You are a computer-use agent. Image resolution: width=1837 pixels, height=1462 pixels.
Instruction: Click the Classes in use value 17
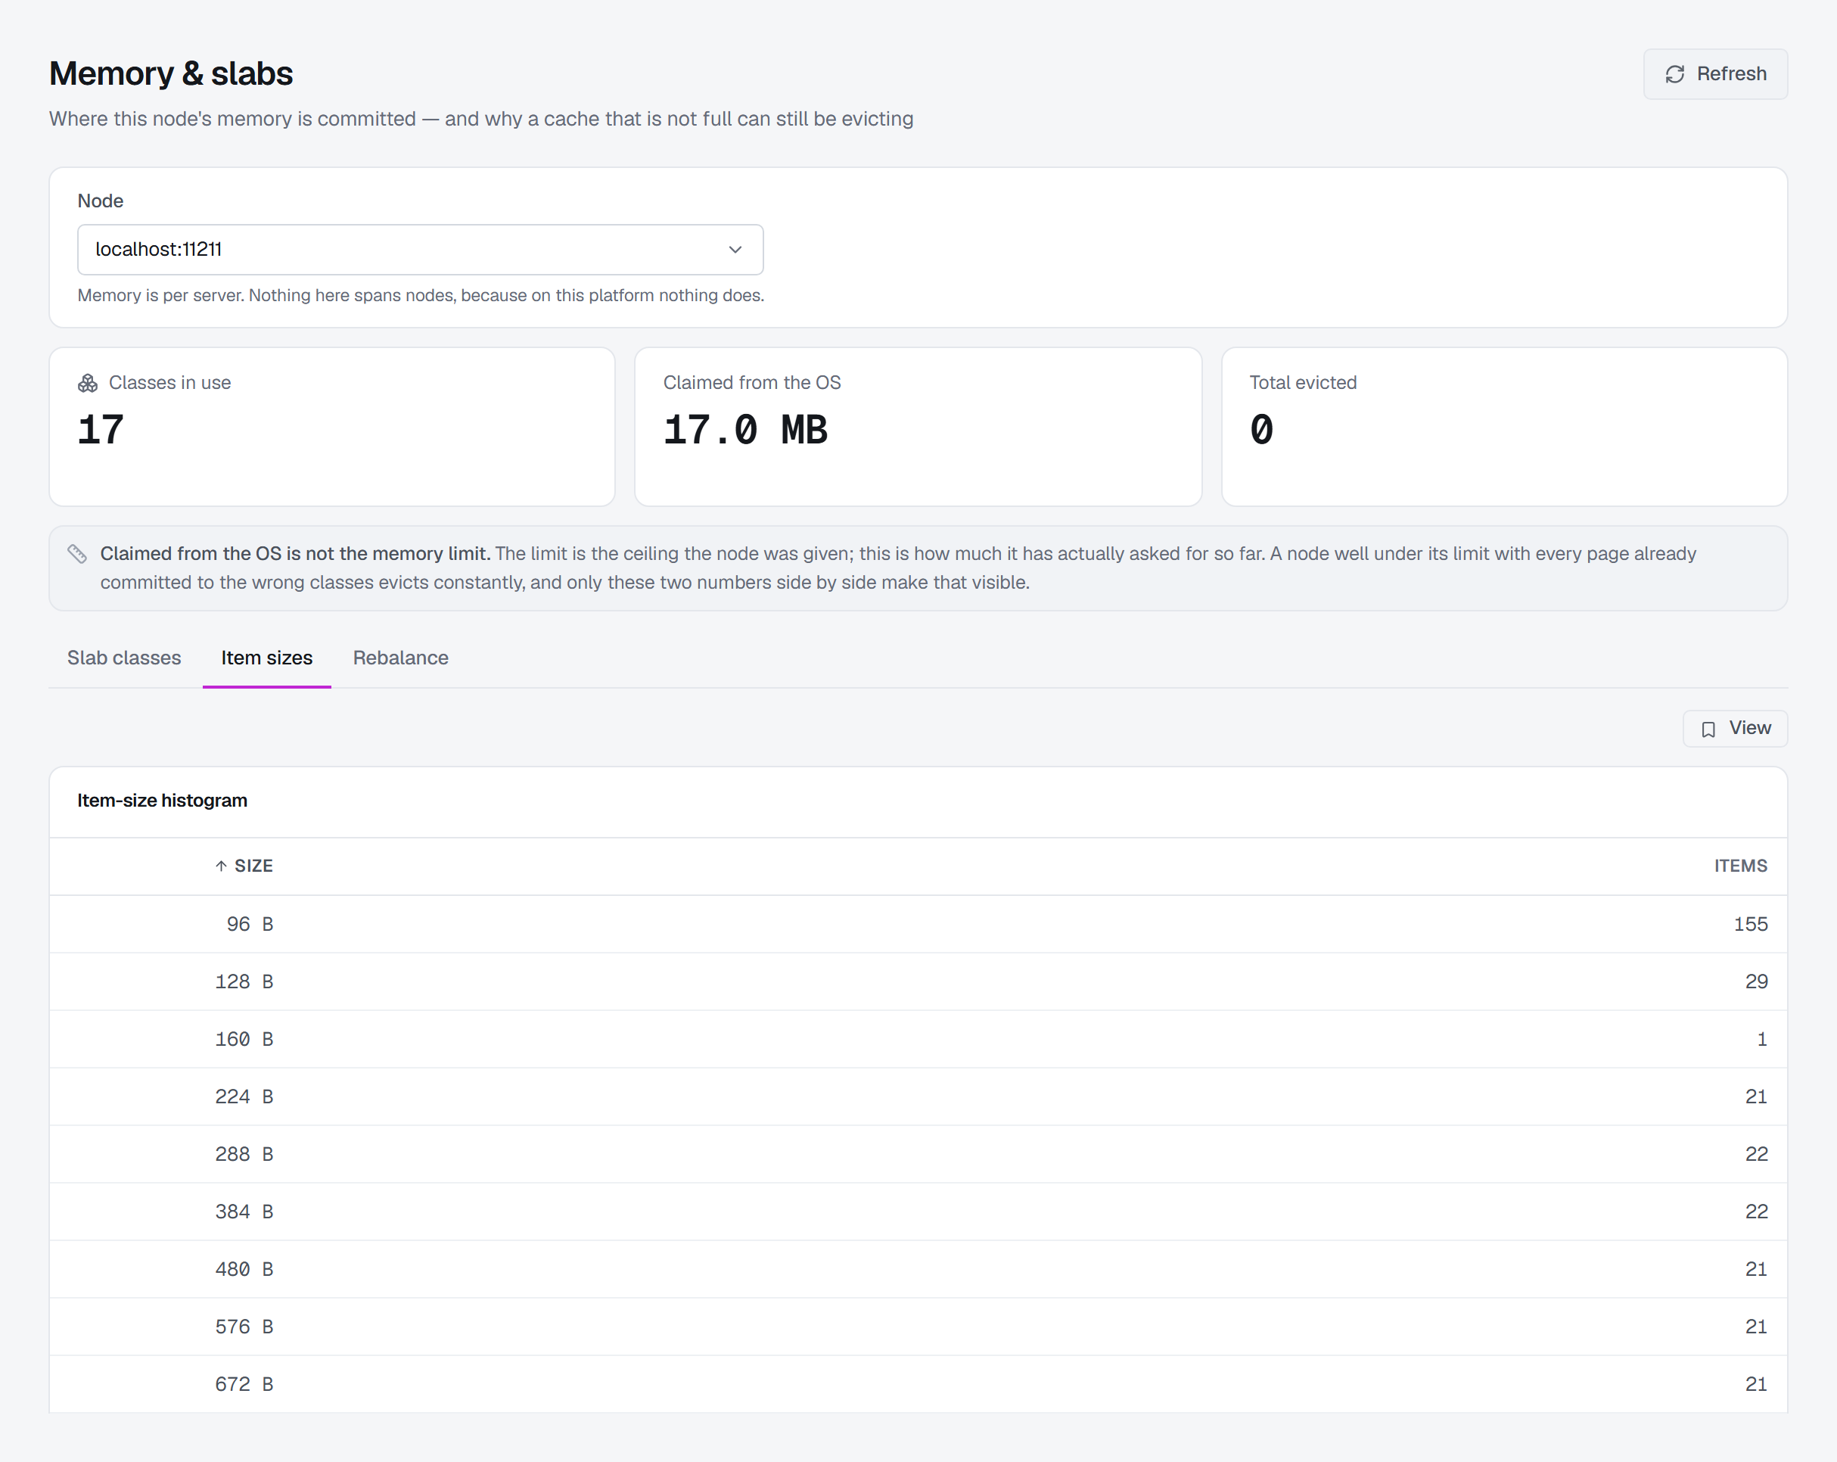point(101,429)
